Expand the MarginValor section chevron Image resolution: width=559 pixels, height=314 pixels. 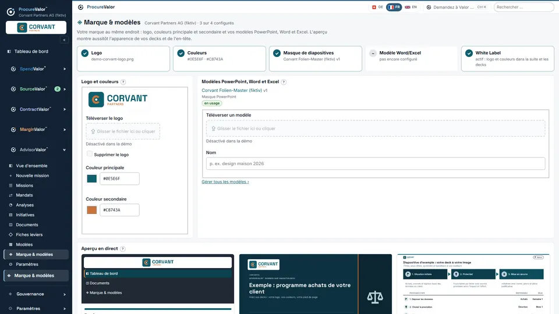pos(65,130)
